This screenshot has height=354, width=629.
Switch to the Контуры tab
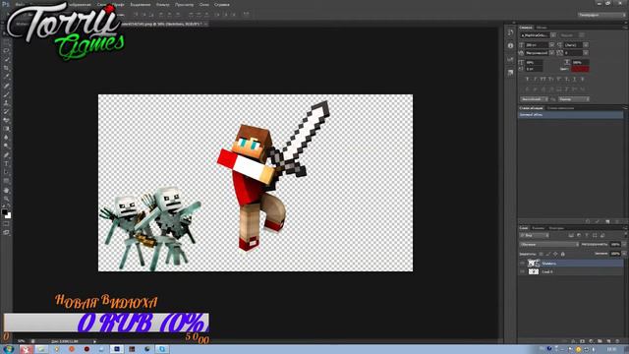click(x=556, y=228)
